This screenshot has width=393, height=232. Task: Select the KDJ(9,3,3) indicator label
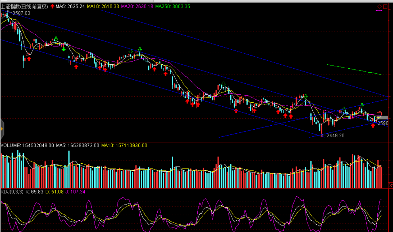(12, 192)
